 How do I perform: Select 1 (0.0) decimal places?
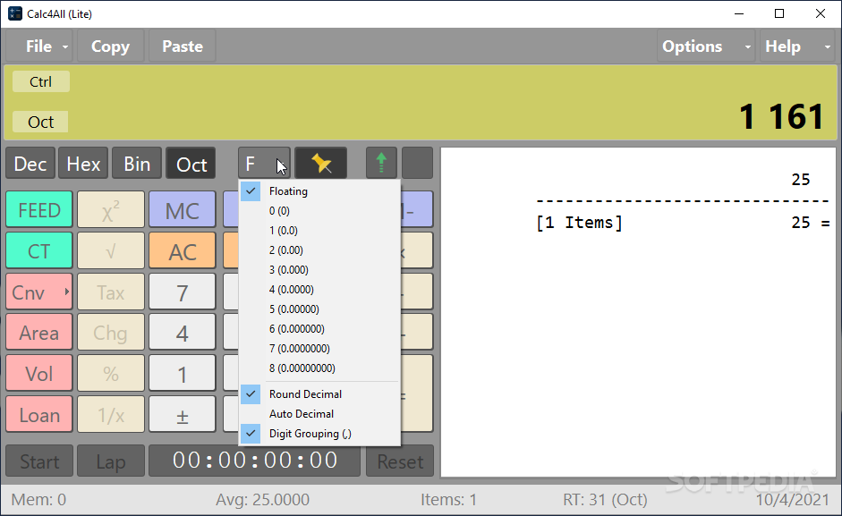pos(320,231)
